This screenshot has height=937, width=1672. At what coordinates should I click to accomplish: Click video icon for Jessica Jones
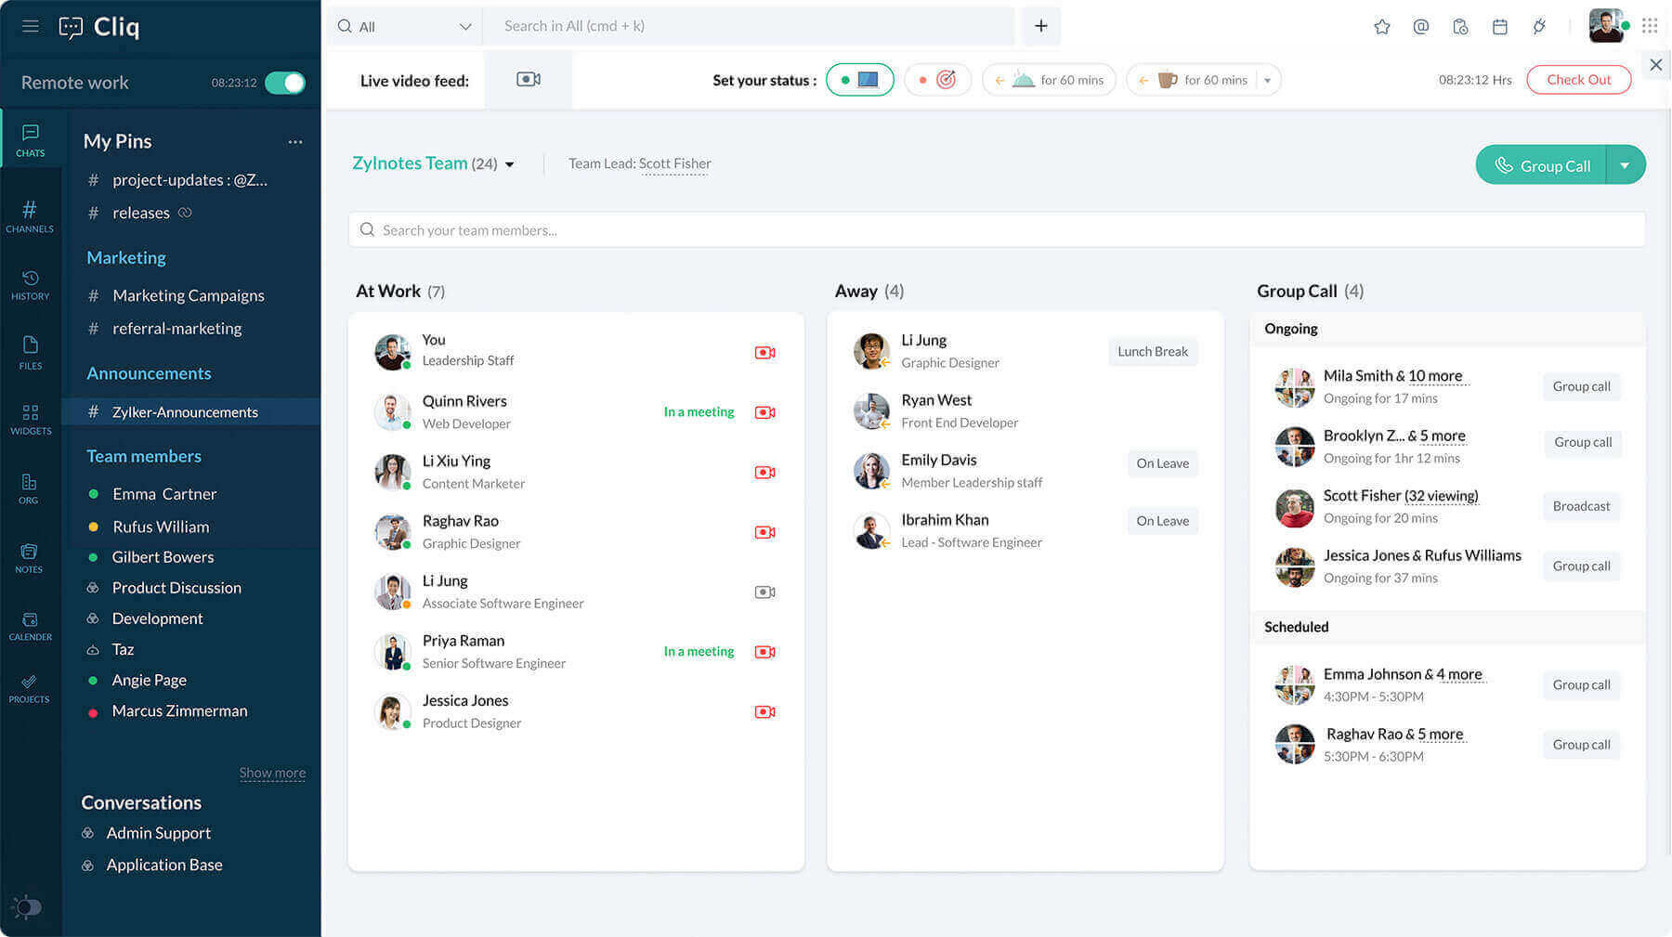[x=765, y=712]
